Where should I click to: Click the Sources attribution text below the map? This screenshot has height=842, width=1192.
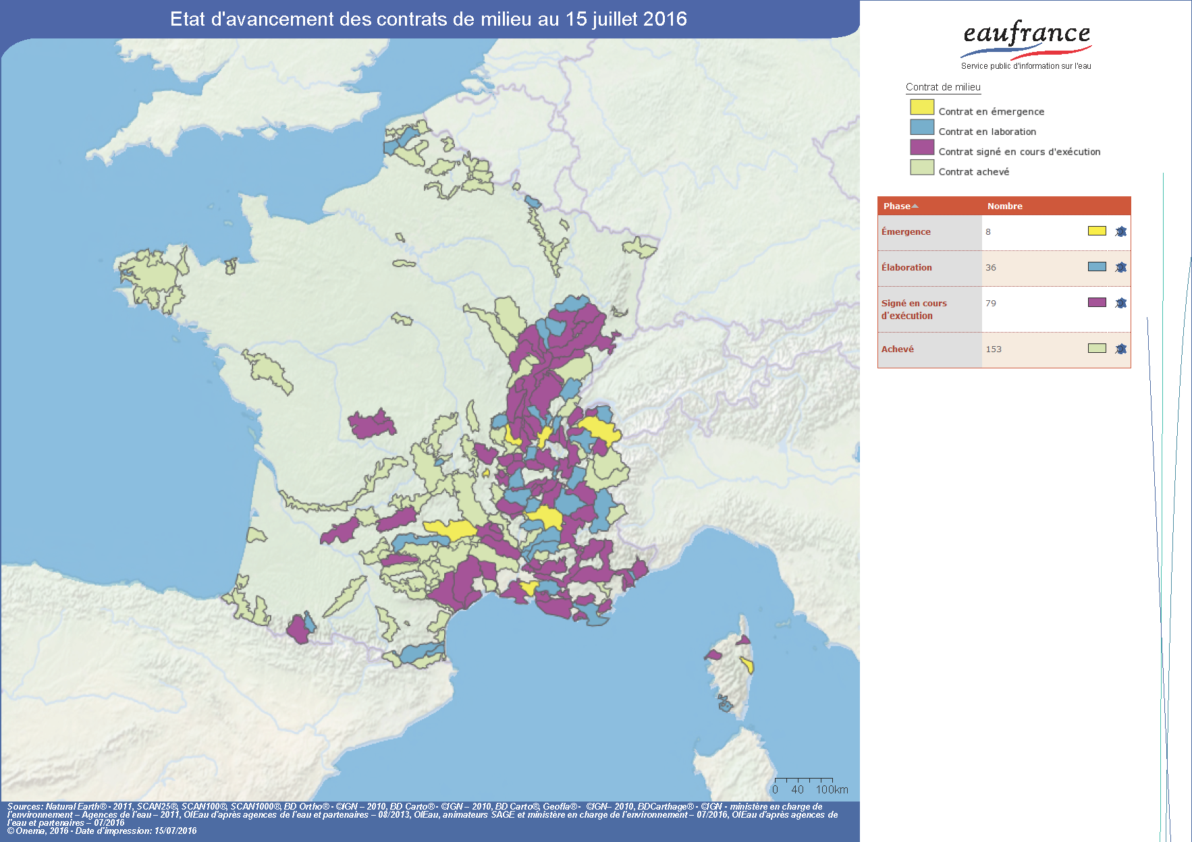[x=423, y=814]
